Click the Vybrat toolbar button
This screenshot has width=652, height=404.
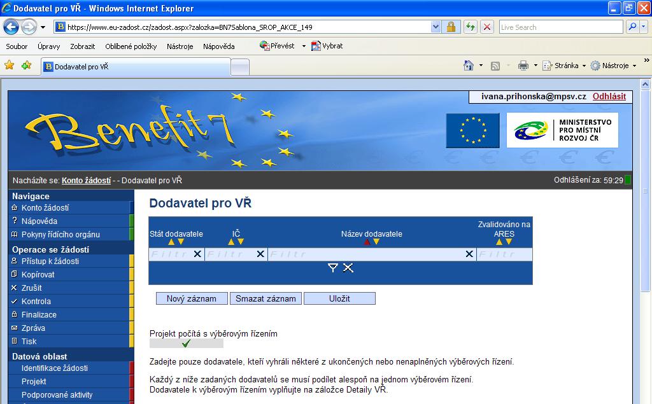coord(327,46)
